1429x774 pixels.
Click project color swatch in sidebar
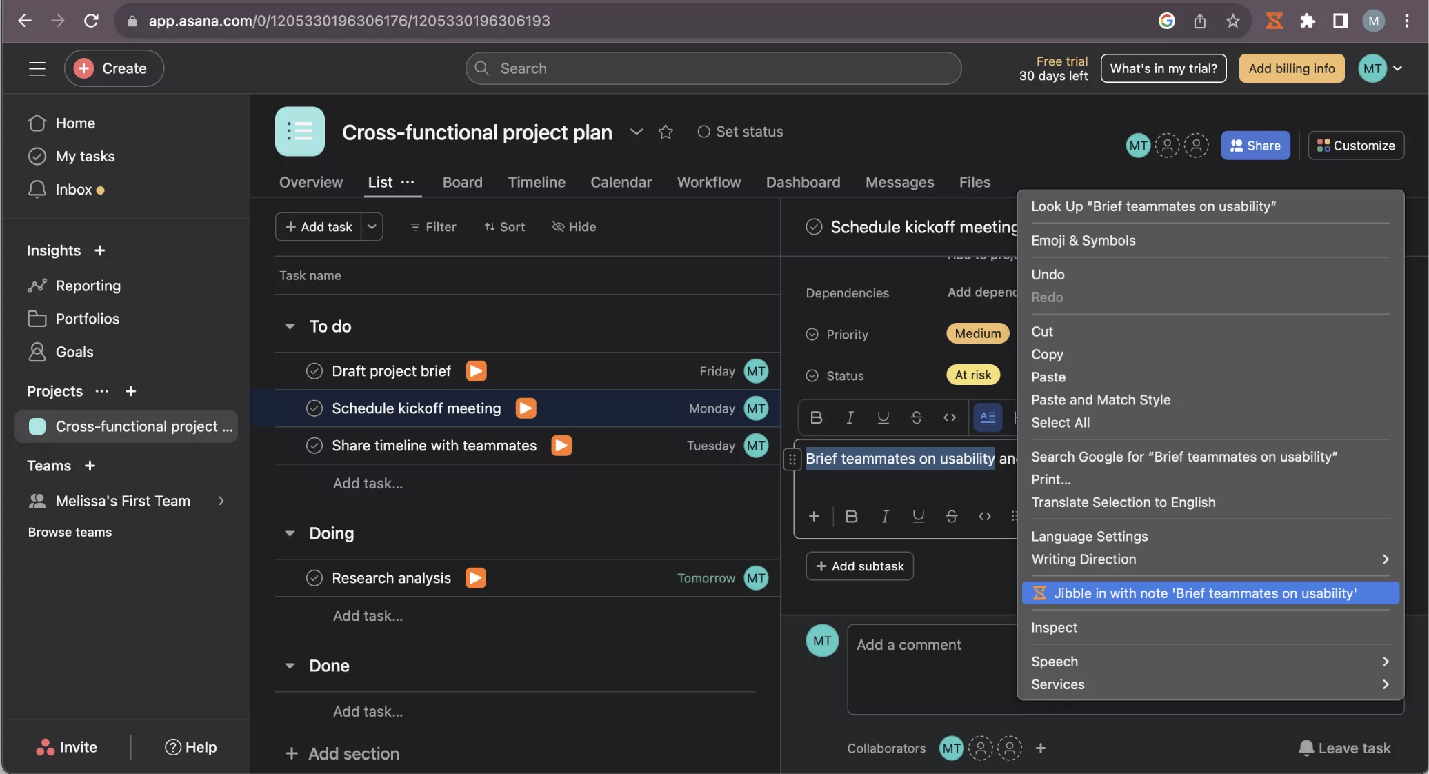(x=37, y=426)
